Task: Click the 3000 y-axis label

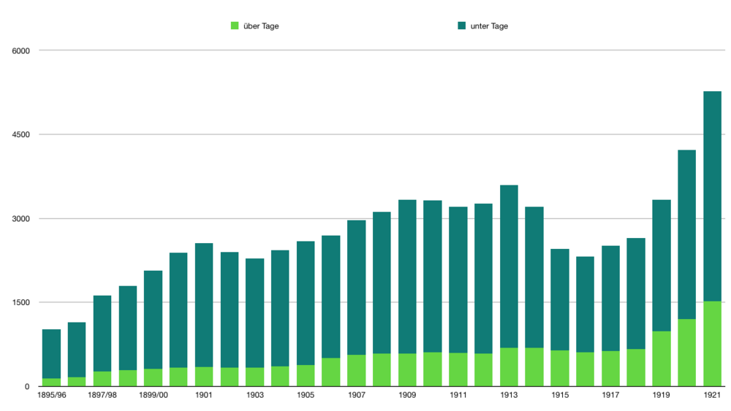Action: [x=20, y=219]
